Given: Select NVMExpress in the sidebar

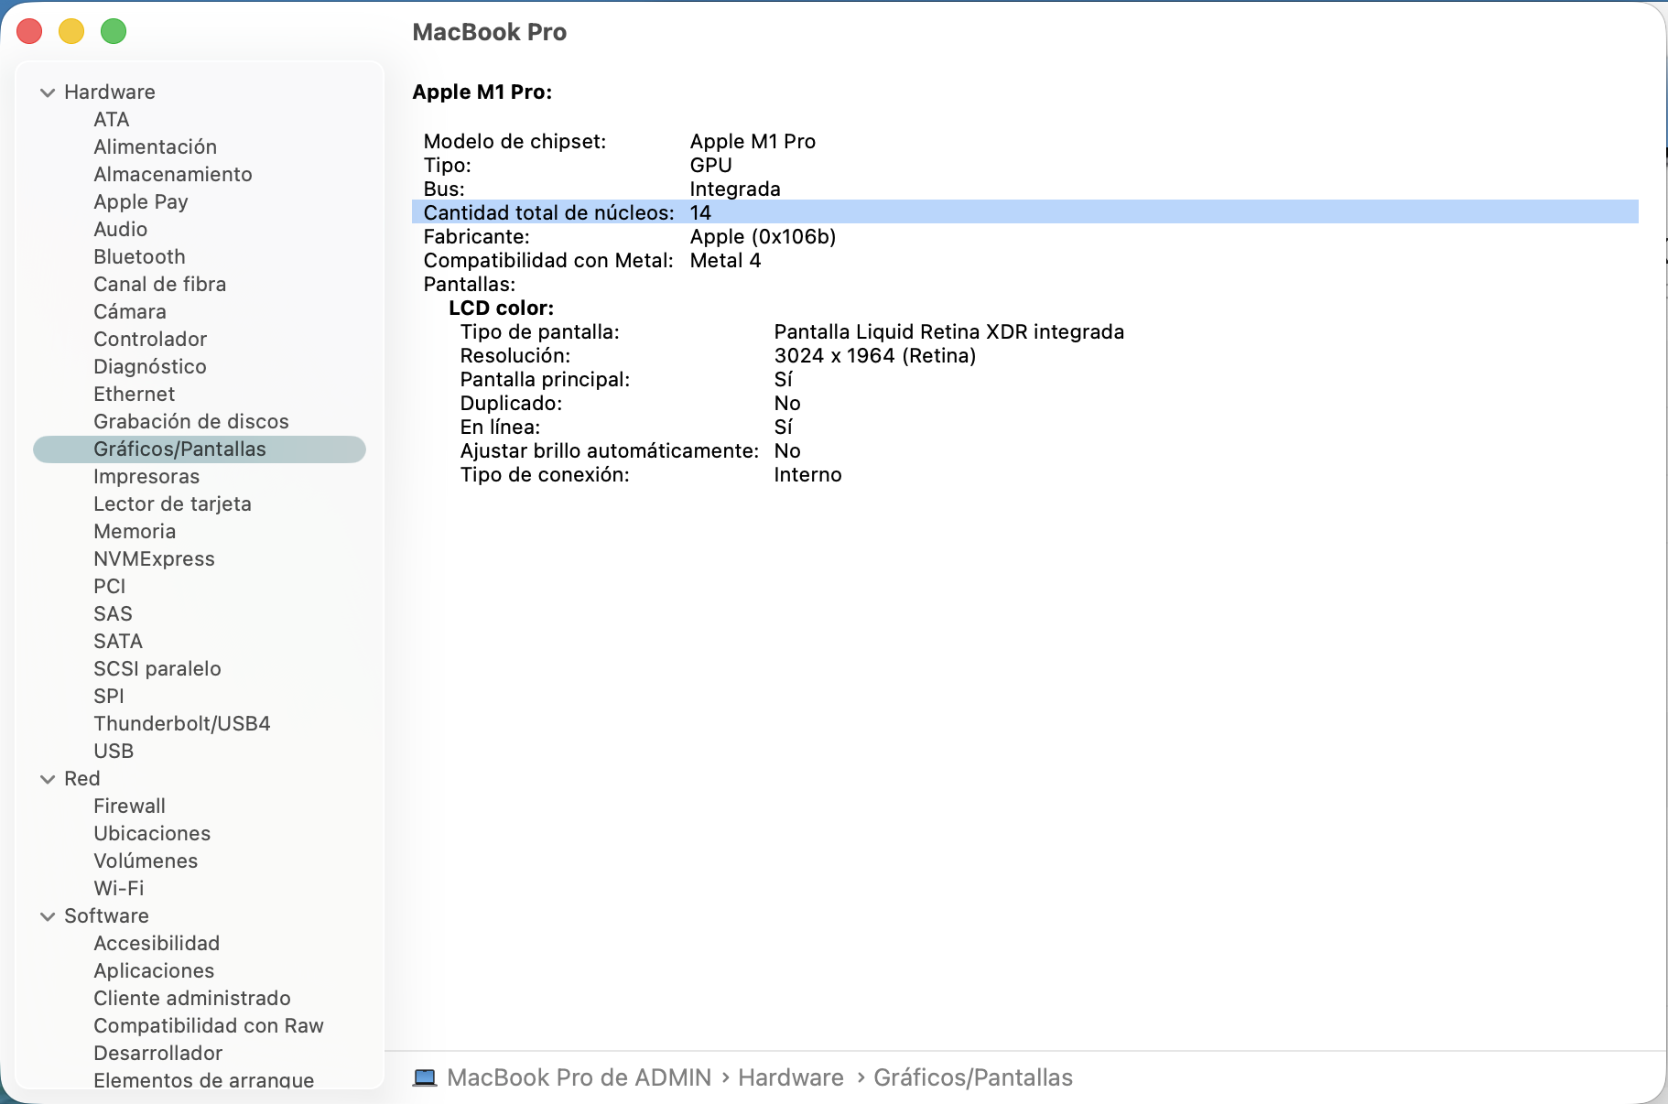Looking at the screenshot, I should 154,558.
